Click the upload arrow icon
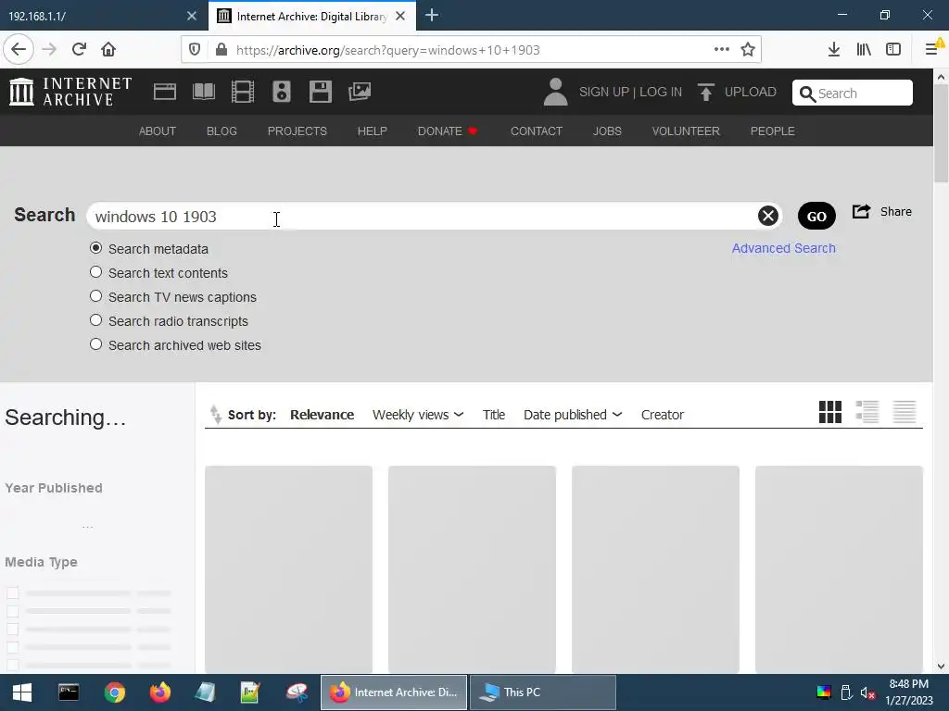The image size is (949, 711). (705, 92)
